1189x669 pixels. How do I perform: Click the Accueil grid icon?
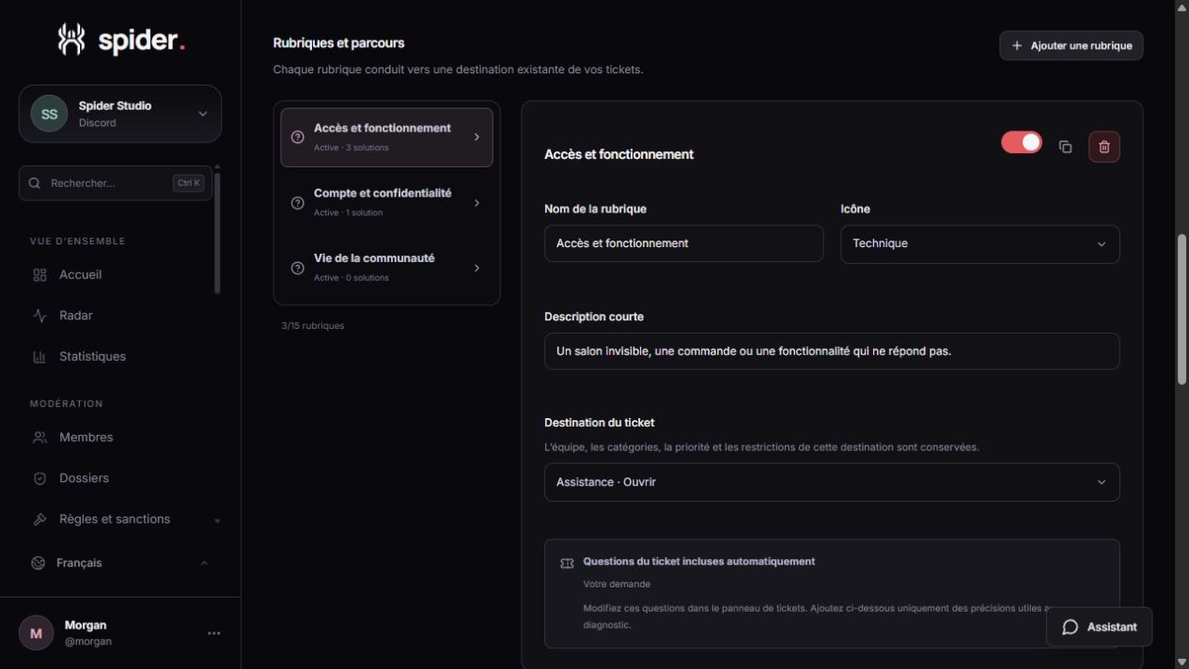tap(39, 274)
